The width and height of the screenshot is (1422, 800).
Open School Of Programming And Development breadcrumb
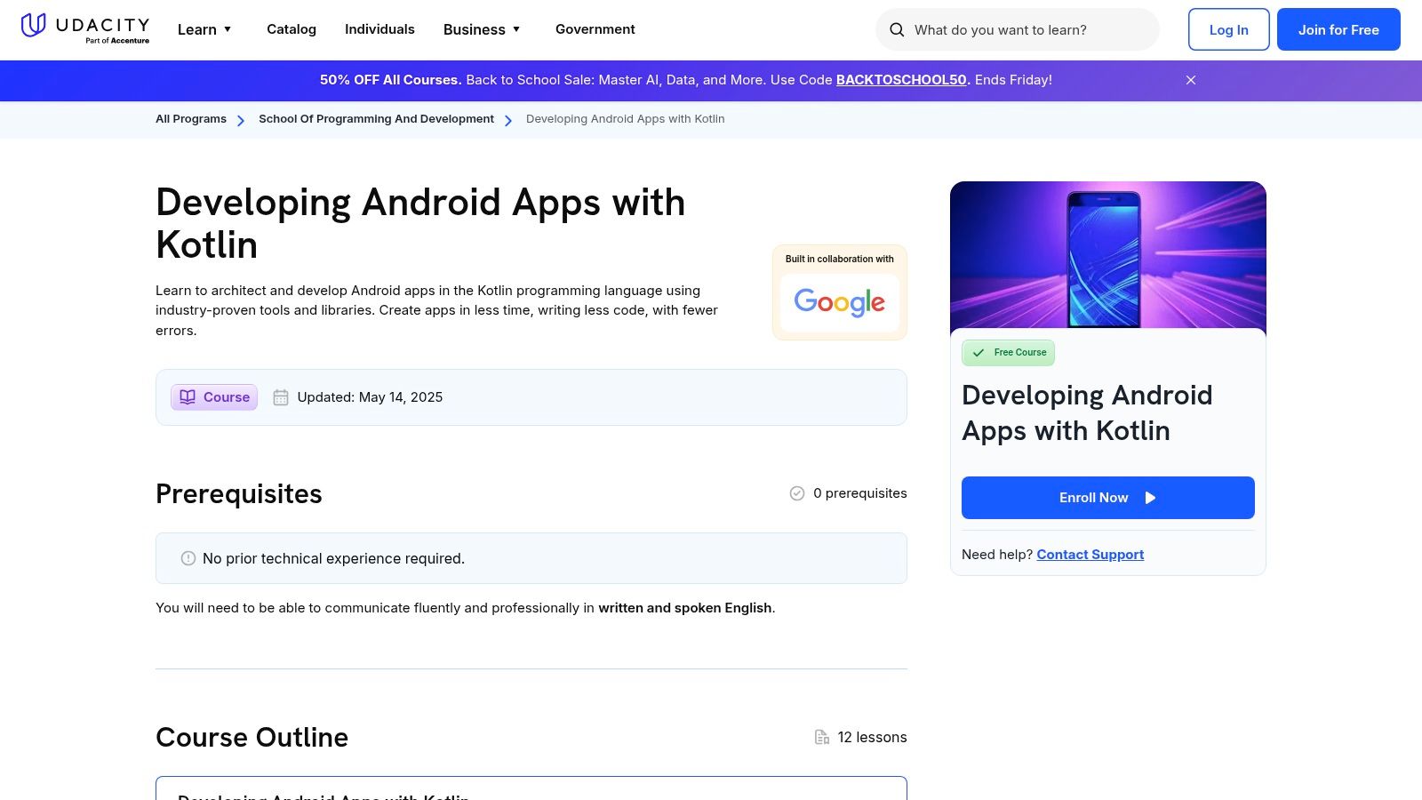tap(376, 119)
